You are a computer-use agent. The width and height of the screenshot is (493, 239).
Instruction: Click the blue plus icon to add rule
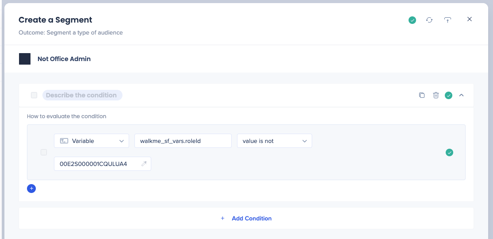pos(31,189)
